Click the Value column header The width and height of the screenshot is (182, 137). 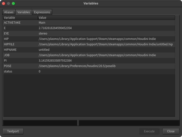coord(106,18)
